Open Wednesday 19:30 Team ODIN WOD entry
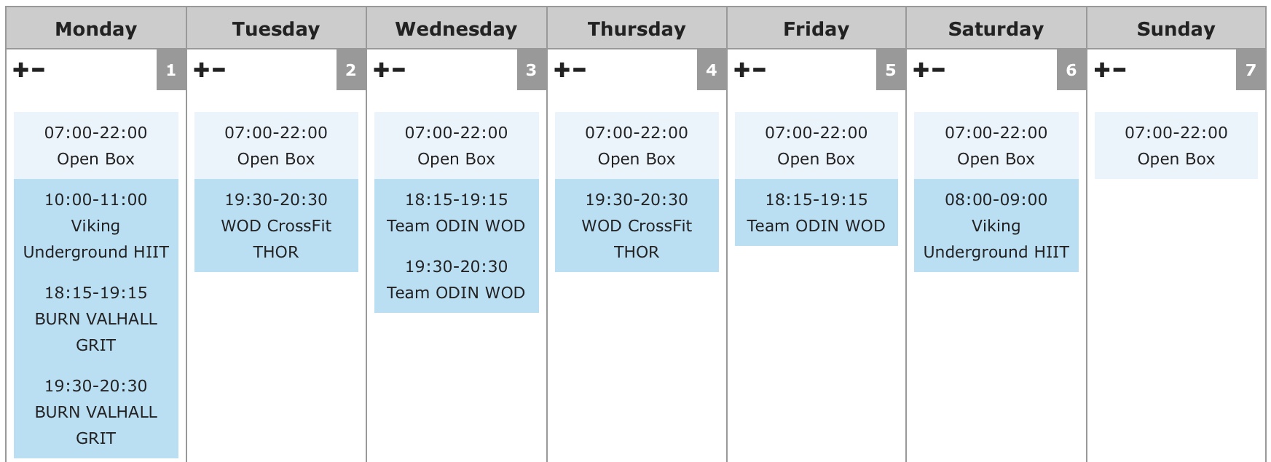 coord(456,279)
